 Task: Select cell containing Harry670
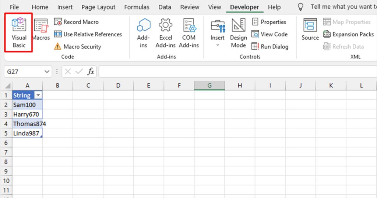27,114
